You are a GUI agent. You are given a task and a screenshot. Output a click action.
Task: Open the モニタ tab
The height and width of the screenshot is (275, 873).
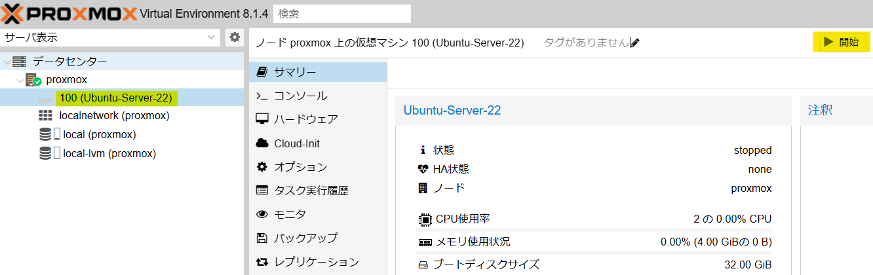pyautogui.click(x=319, y=214)
